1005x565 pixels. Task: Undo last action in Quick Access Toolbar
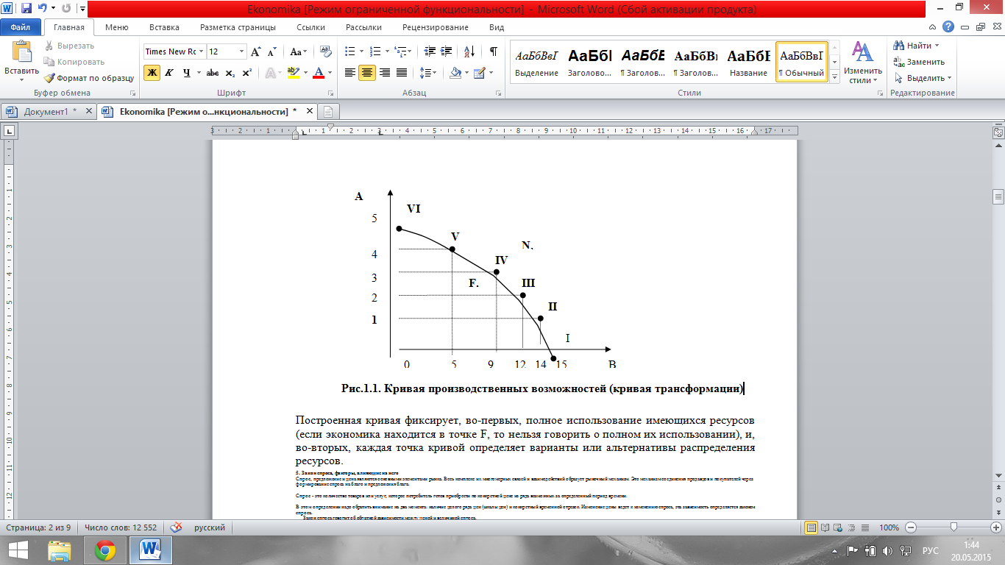43,10
